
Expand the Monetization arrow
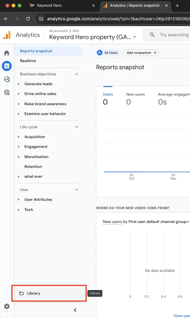(x=19, y=157)
